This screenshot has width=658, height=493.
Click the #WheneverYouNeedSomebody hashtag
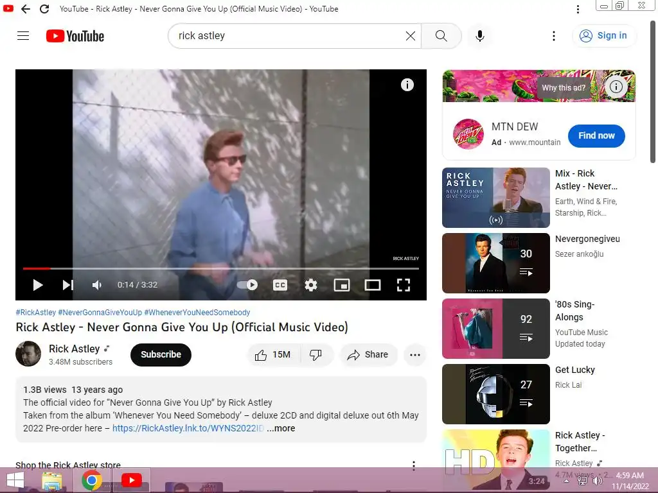197,313
